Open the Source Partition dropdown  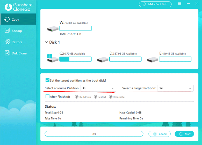[98, 88]
